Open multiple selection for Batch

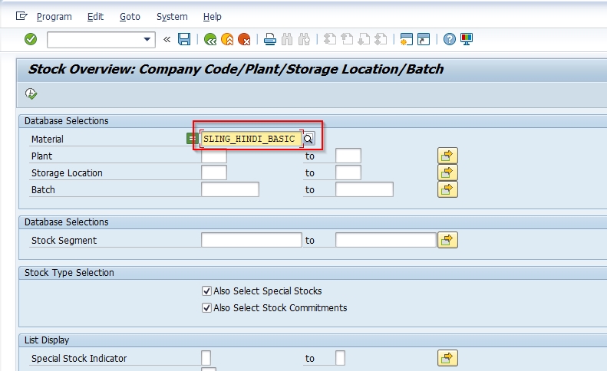pos(447,189)
